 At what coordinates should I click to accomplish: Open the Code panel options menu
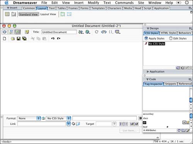(190, 79)
